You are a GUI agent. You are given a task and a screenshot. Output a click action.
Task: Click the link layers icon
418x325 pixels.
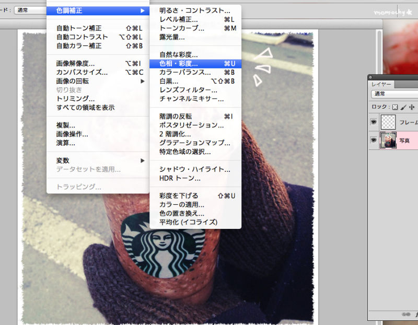pos(406,315)
